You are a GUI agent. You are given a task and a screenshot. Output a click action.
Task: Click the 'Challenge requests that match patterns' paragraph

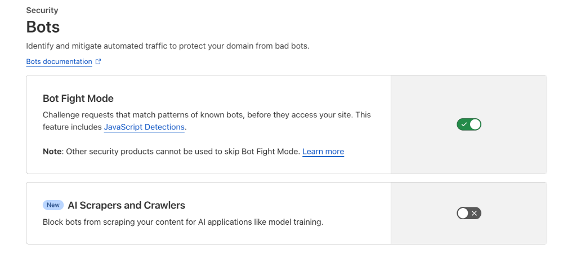tap(207, 115)
